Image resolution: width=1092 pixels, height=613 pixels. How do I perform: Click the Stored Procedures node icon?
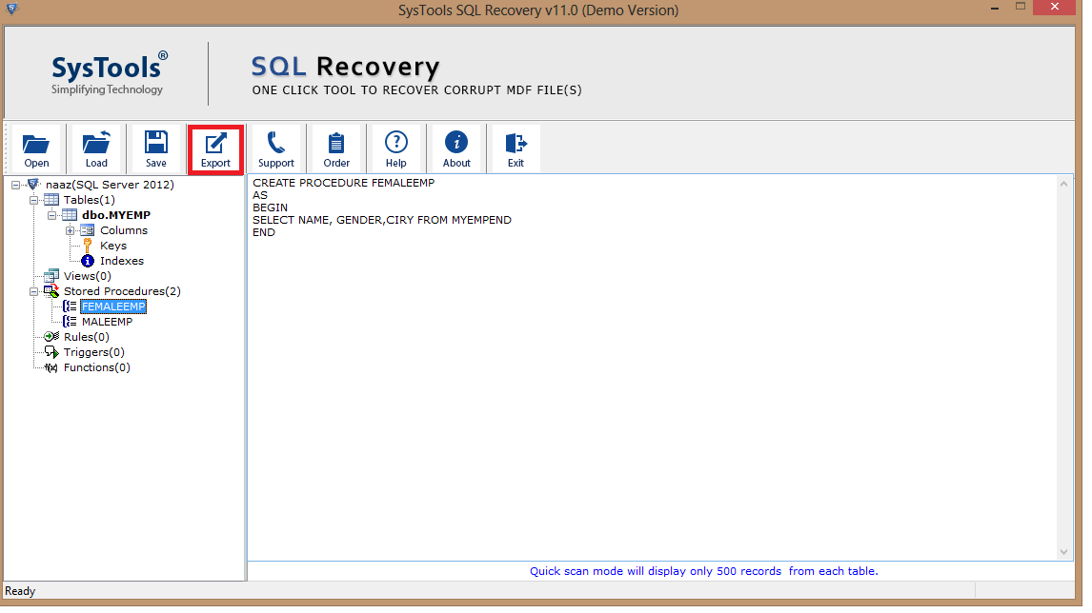51,291
